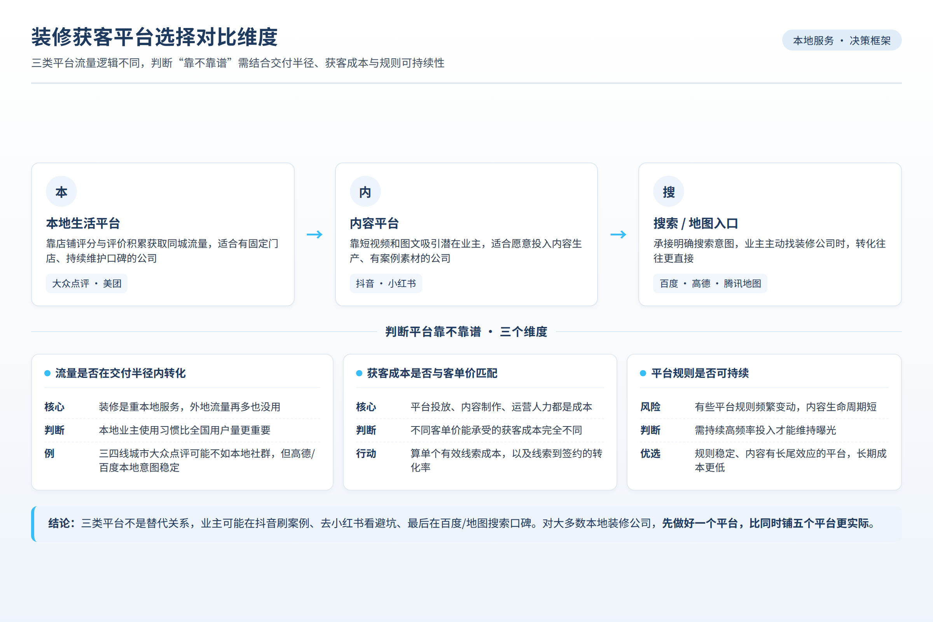Click the round 内 icon badge
933x622 pixels.
point(365,192)
